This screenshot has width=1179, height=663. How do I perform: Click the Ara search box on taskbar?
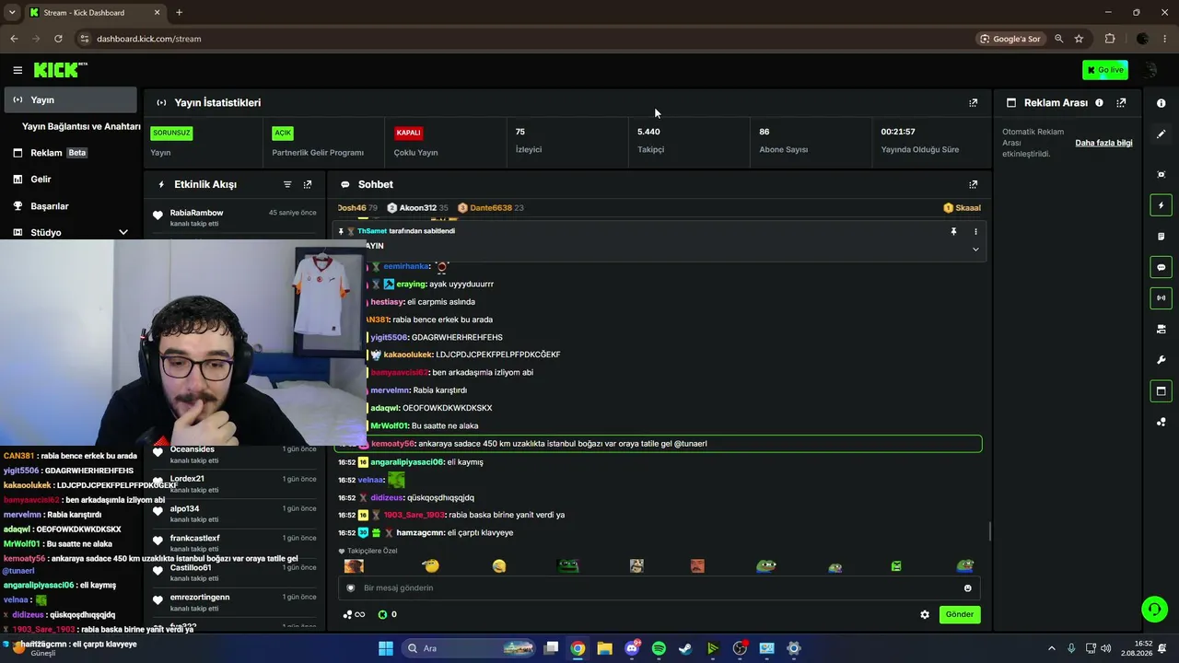470,648
